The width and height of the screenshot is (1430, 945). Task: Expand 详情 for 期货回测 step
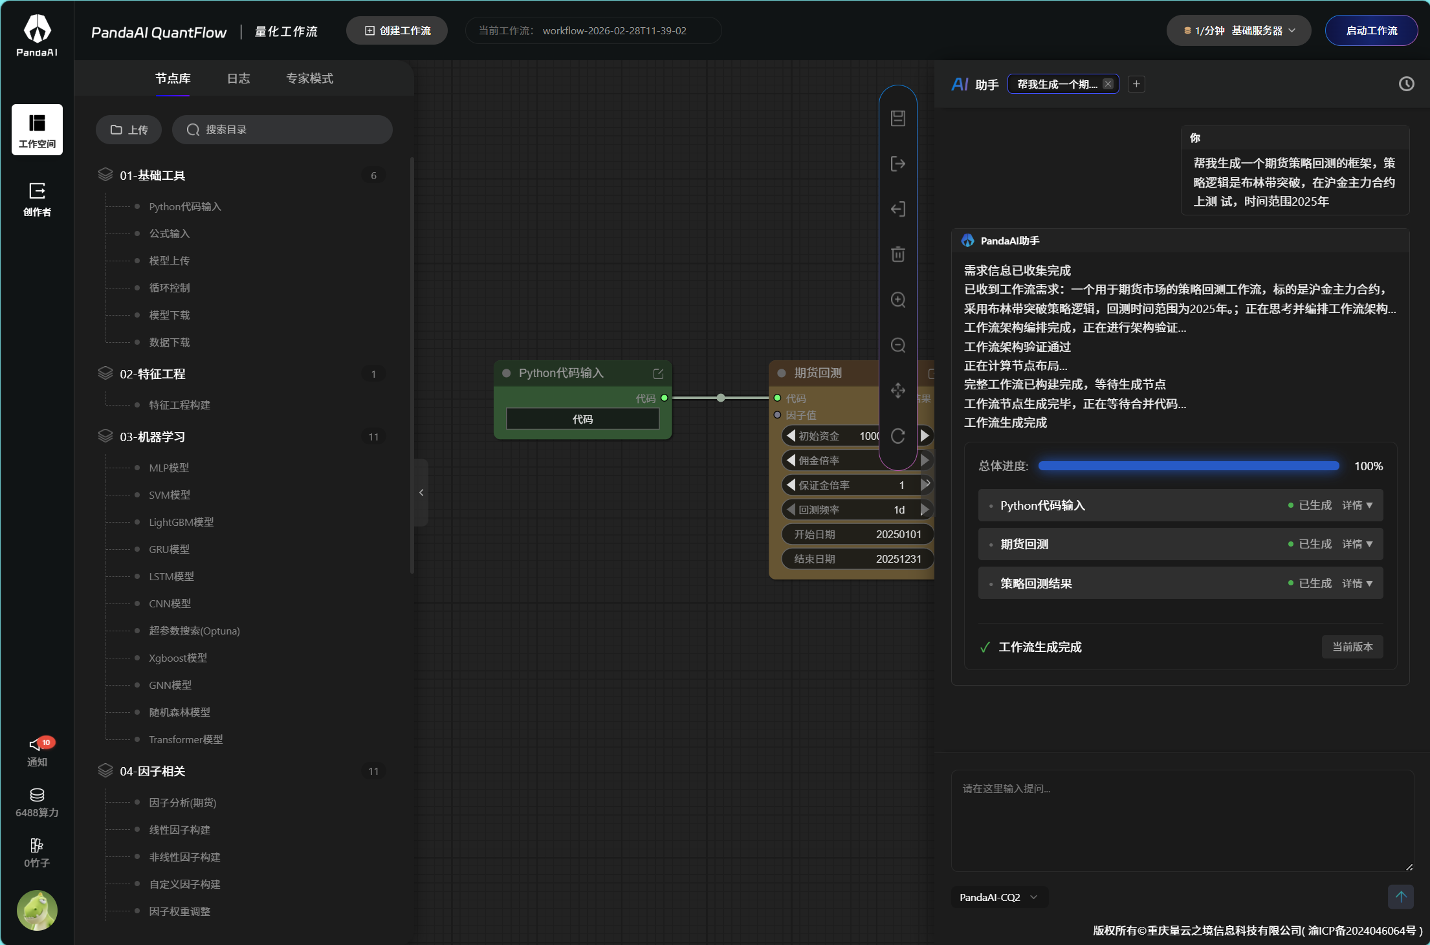tap(1357, 544)
